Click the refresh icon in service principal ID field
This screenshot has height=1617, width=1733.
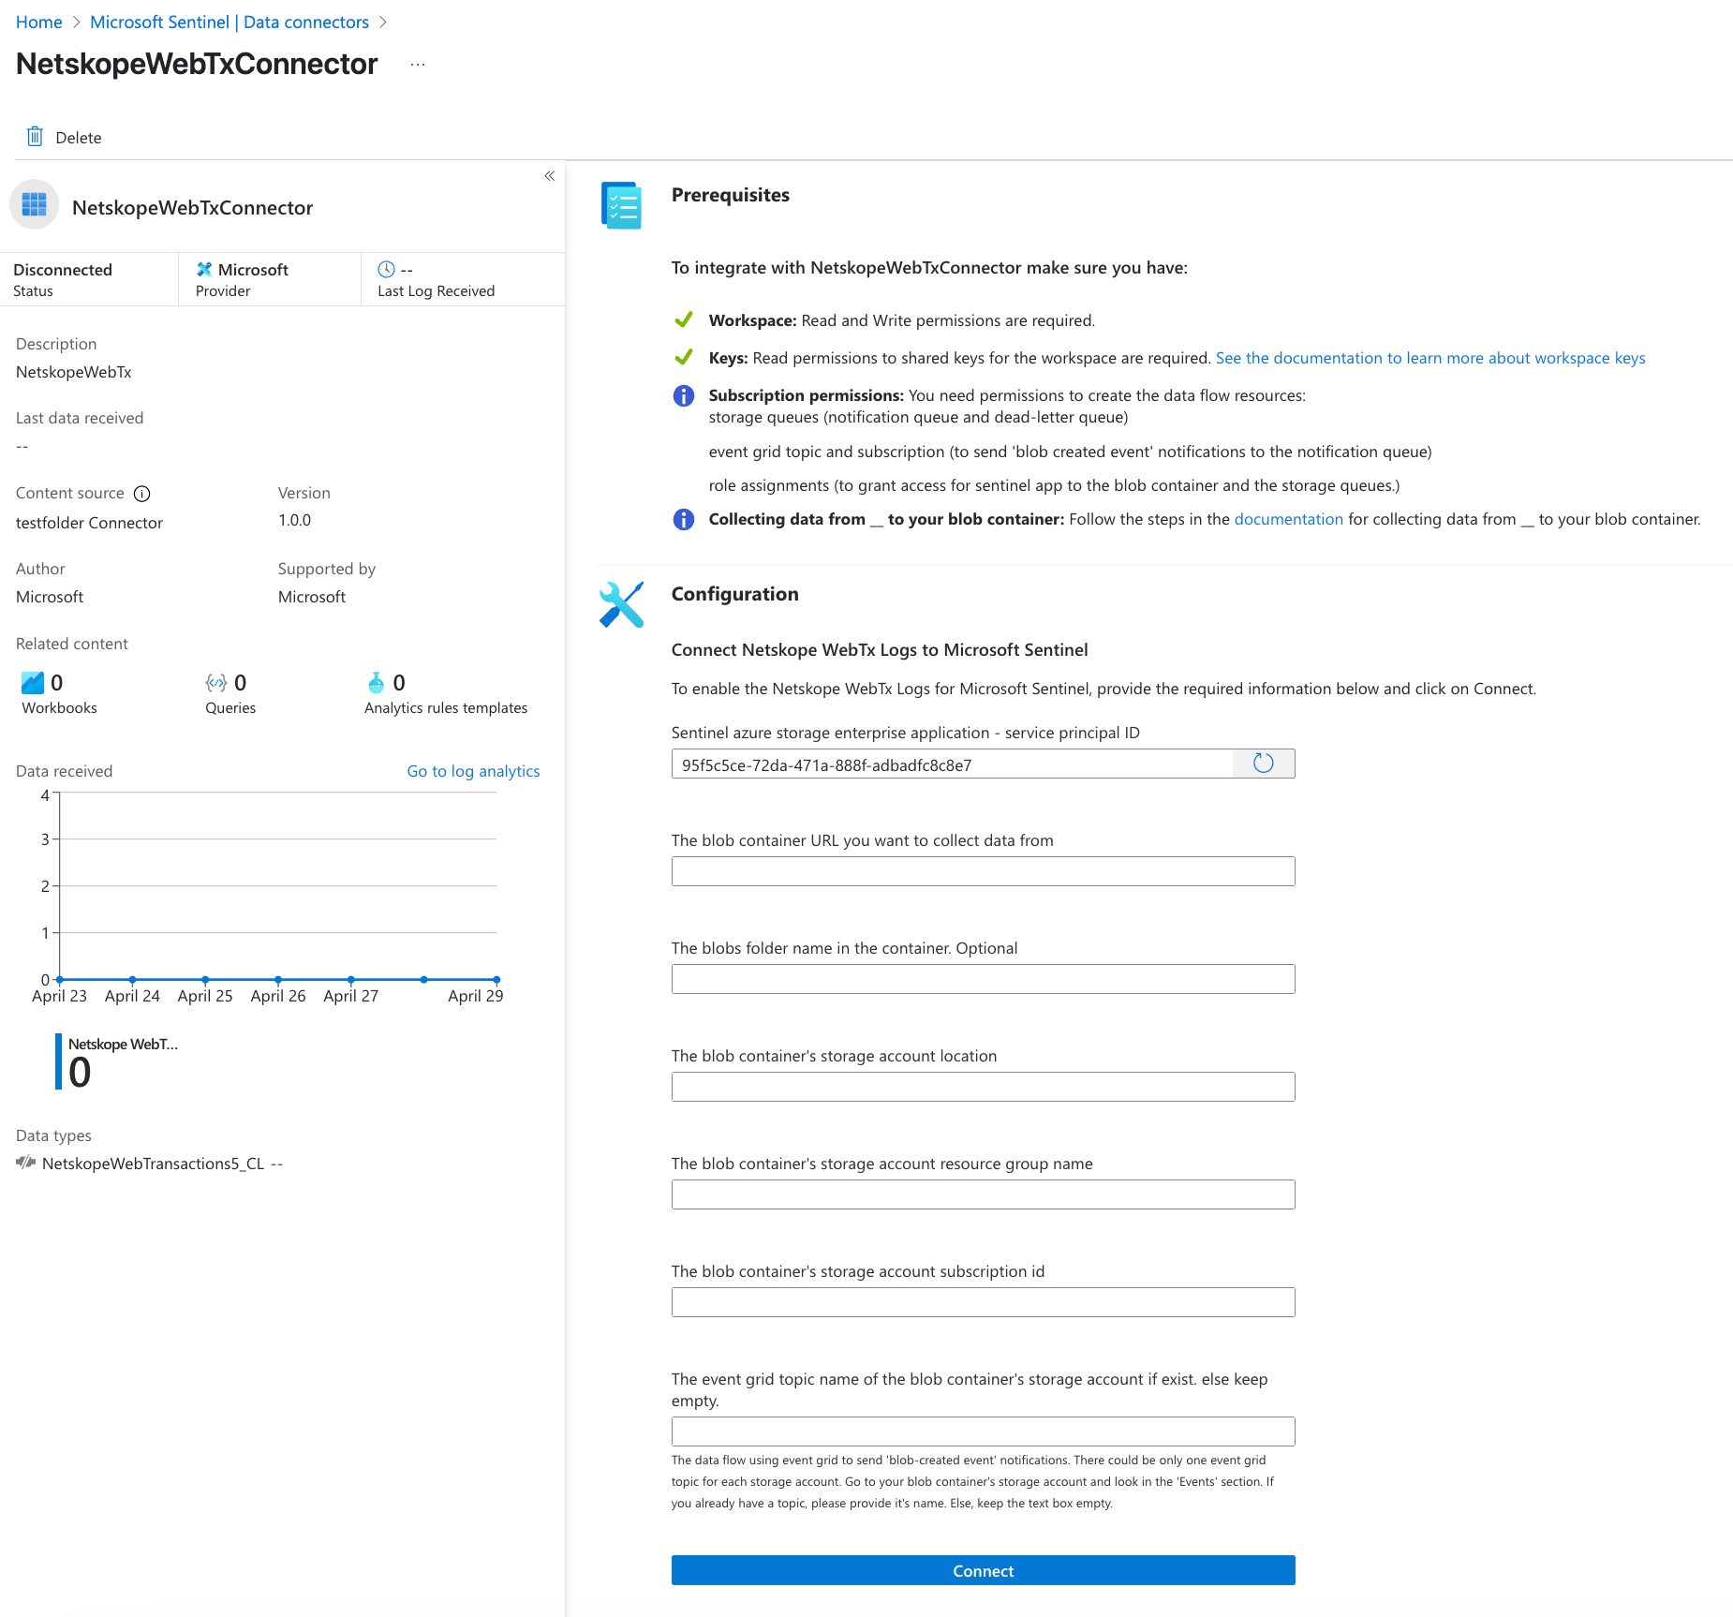click(x=1264, y=764)
